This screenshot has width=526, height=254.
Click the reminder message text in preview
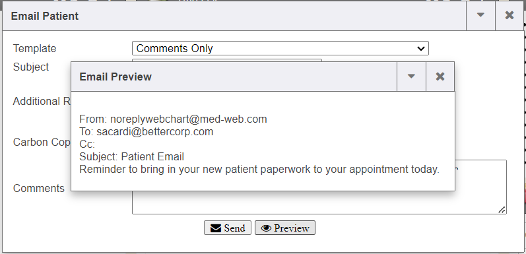[259, 169]
